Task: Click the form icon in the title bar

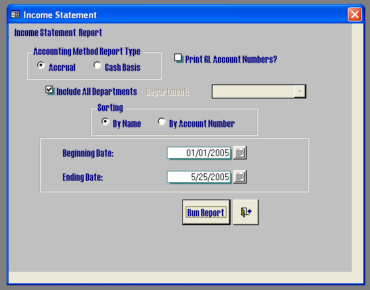Action: pos(15,14)
